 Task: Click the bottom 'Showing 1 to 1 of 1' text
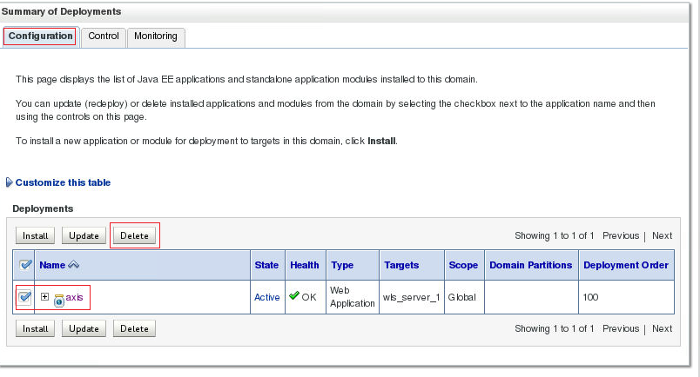pos(554,328)
